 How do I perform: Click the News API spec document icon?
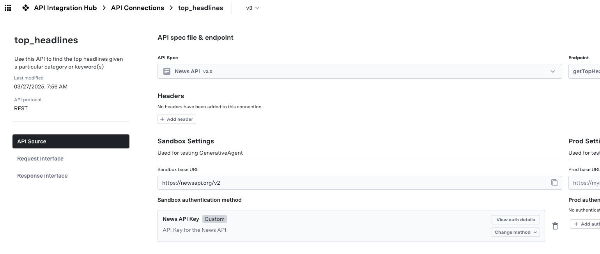[167, 71]
